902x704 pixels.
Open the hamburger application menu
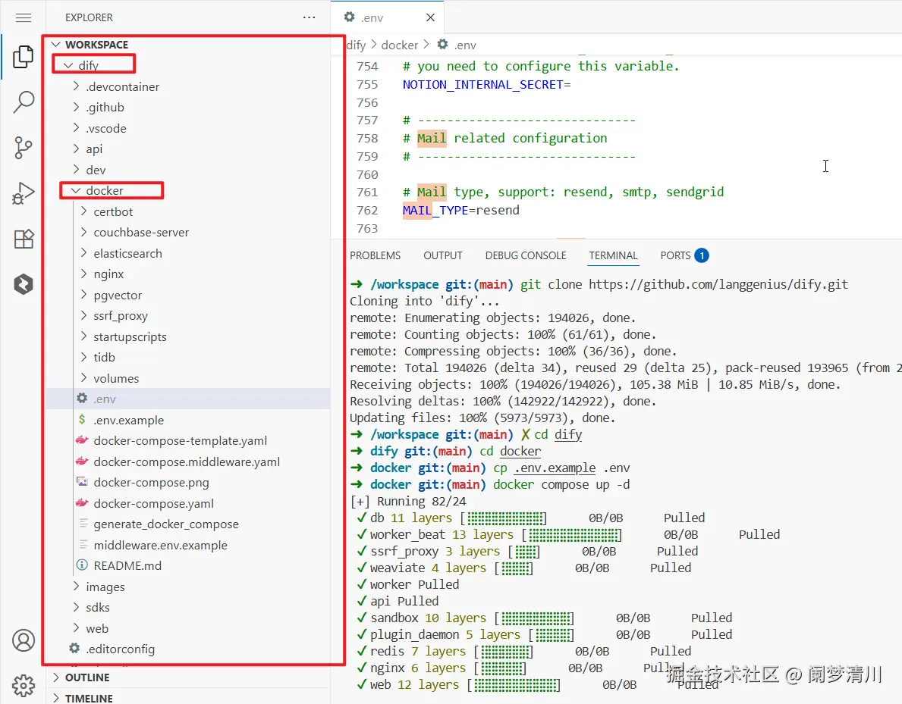23,18
